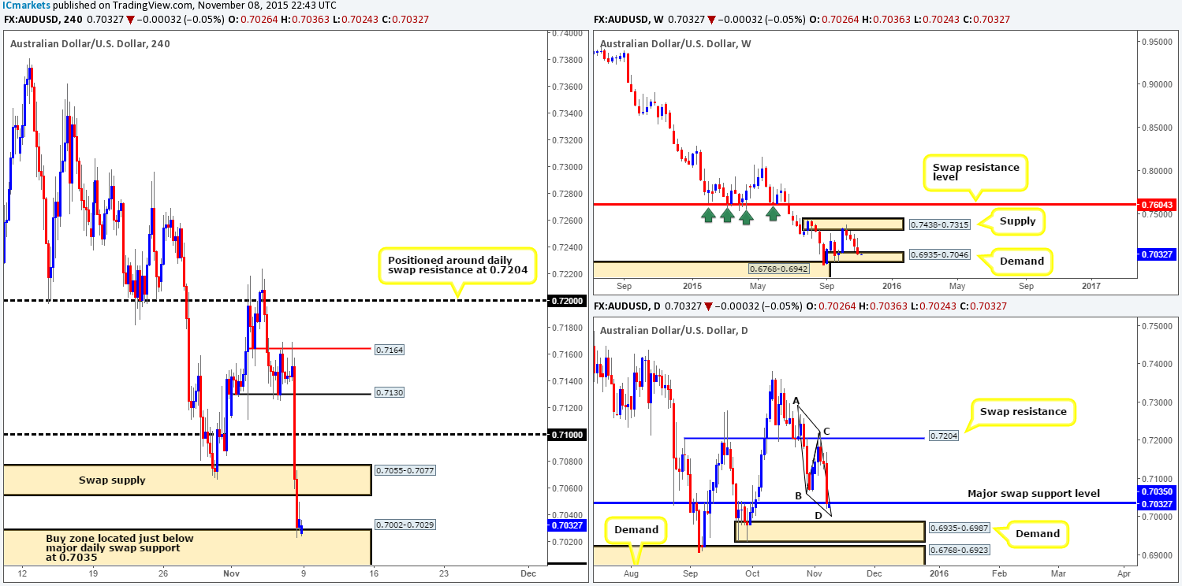Click 'Dec' on the 240 chart time axis
1182x586 pixels.
point(528,573)
